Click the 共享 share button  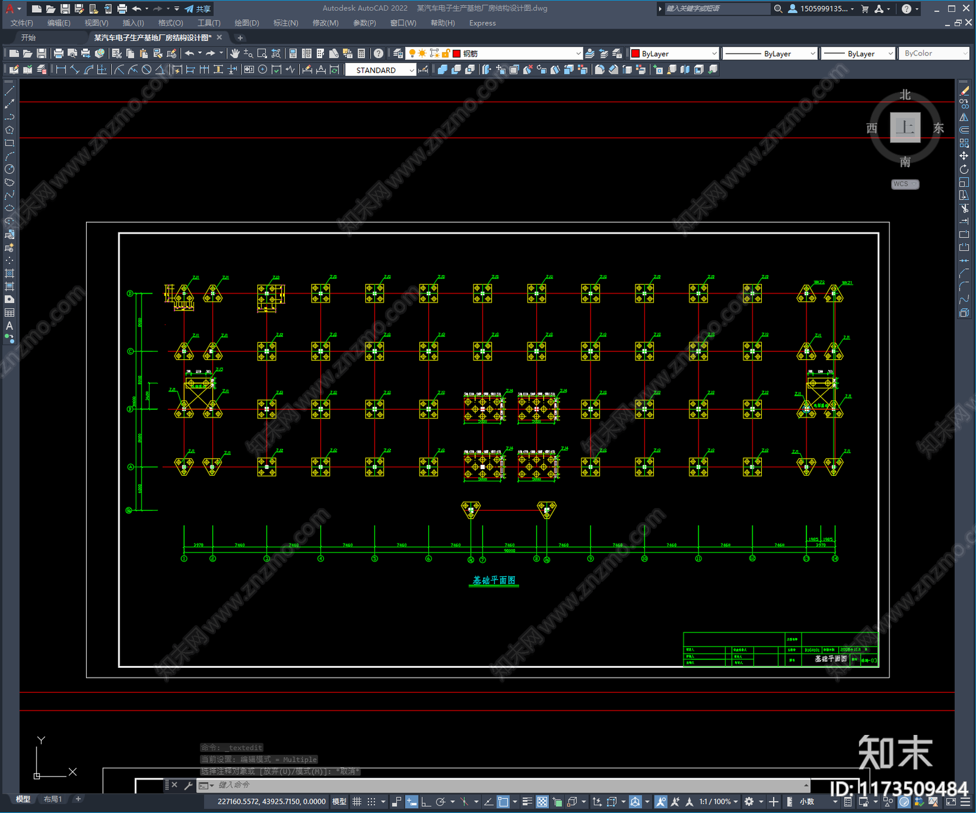coord(198,9)
